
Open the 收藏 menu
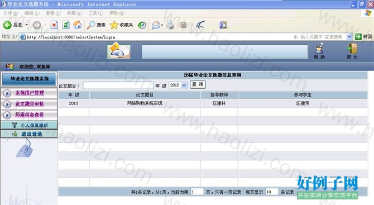point(74,13)
